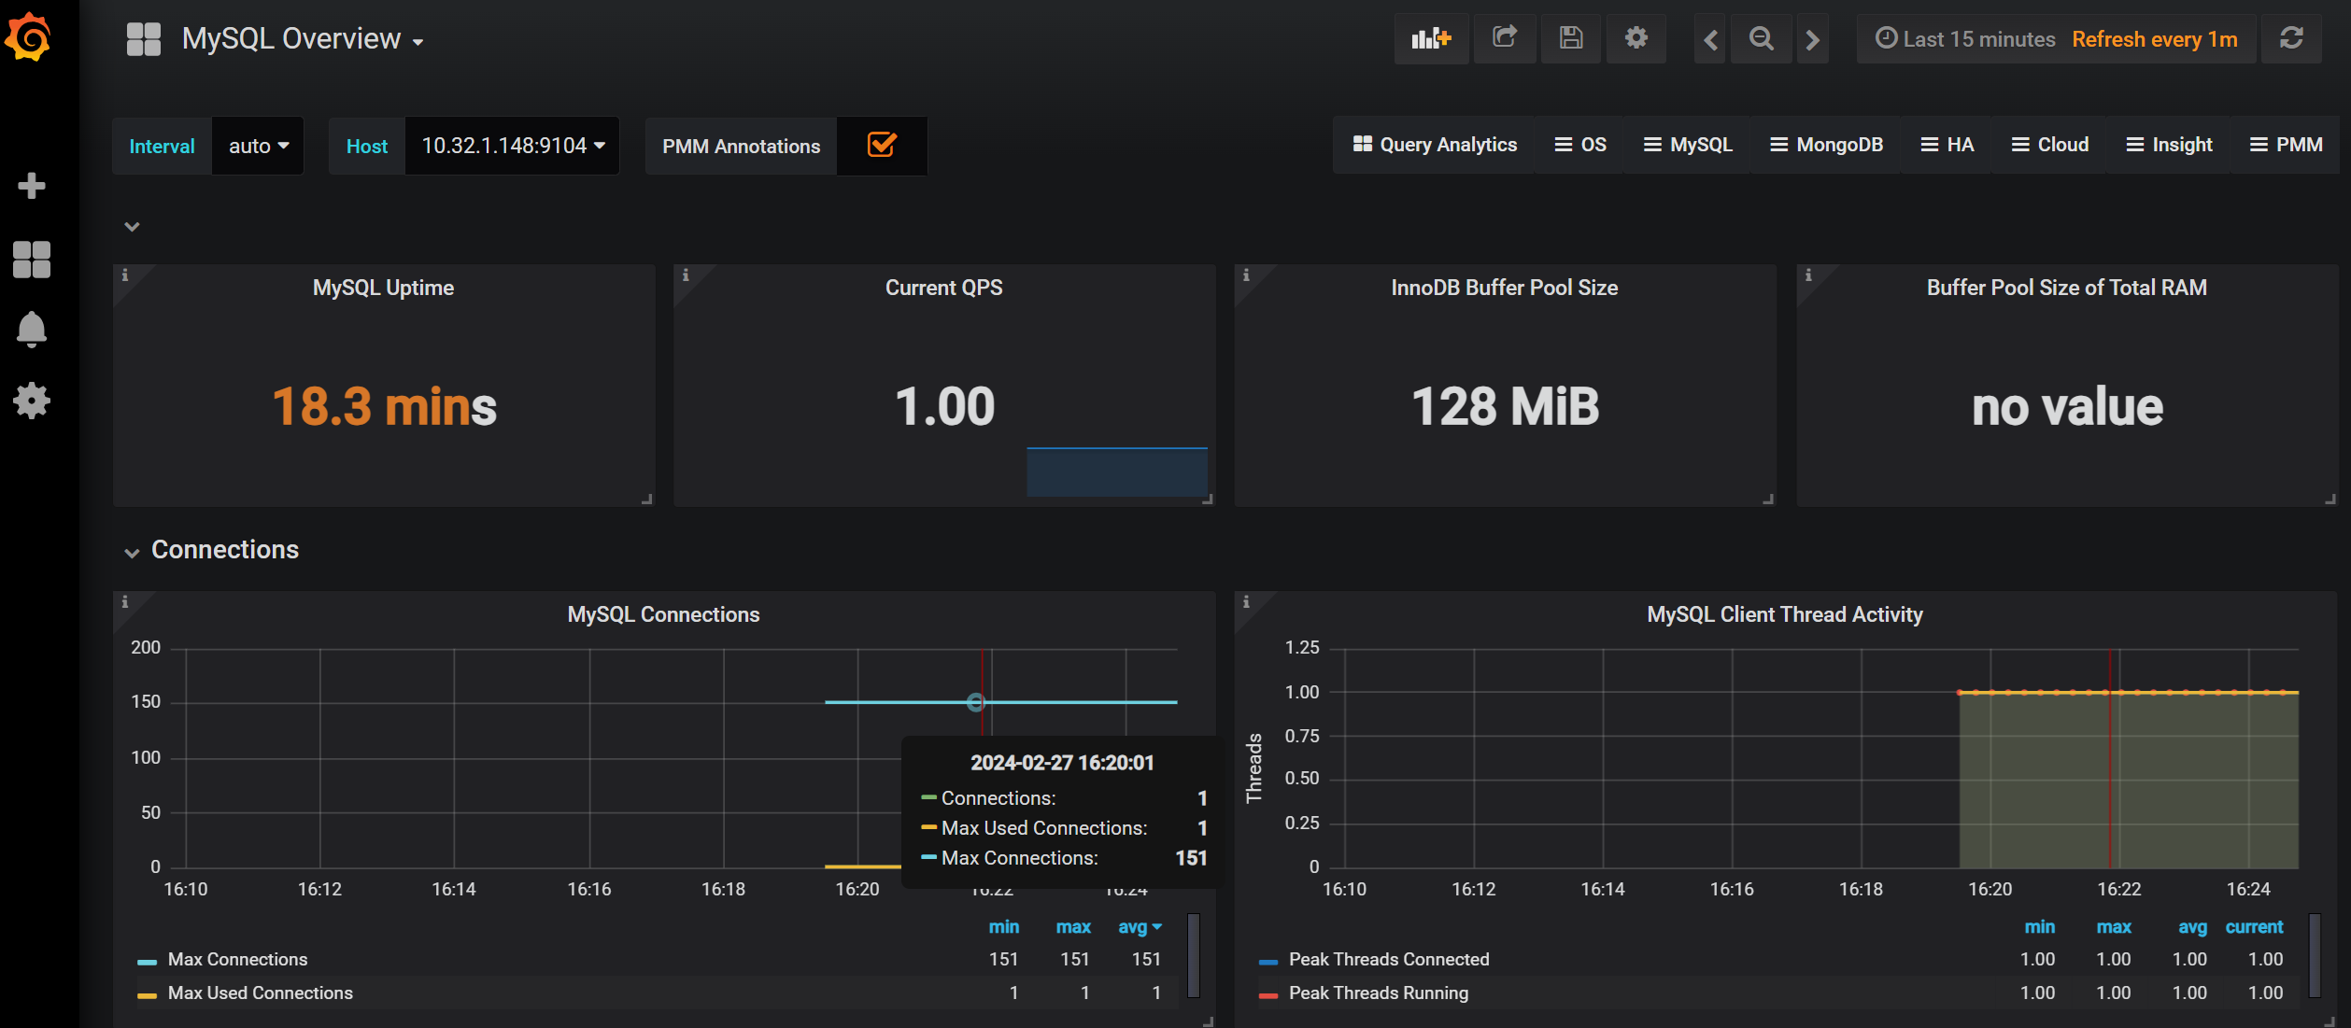The image size is (2351, 1028).
Task: Collapse the Connections row
Action: pyautogui.click(x=224, y=550)
